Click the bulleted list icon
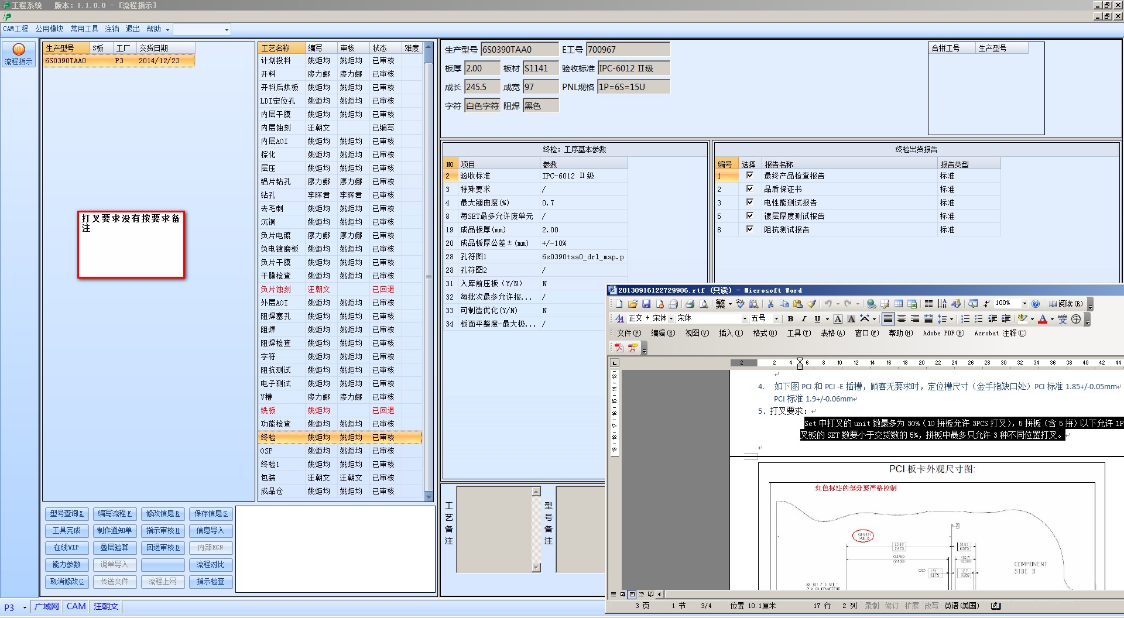The height and width of the screenshot is (618, 1124). point(979,319)
